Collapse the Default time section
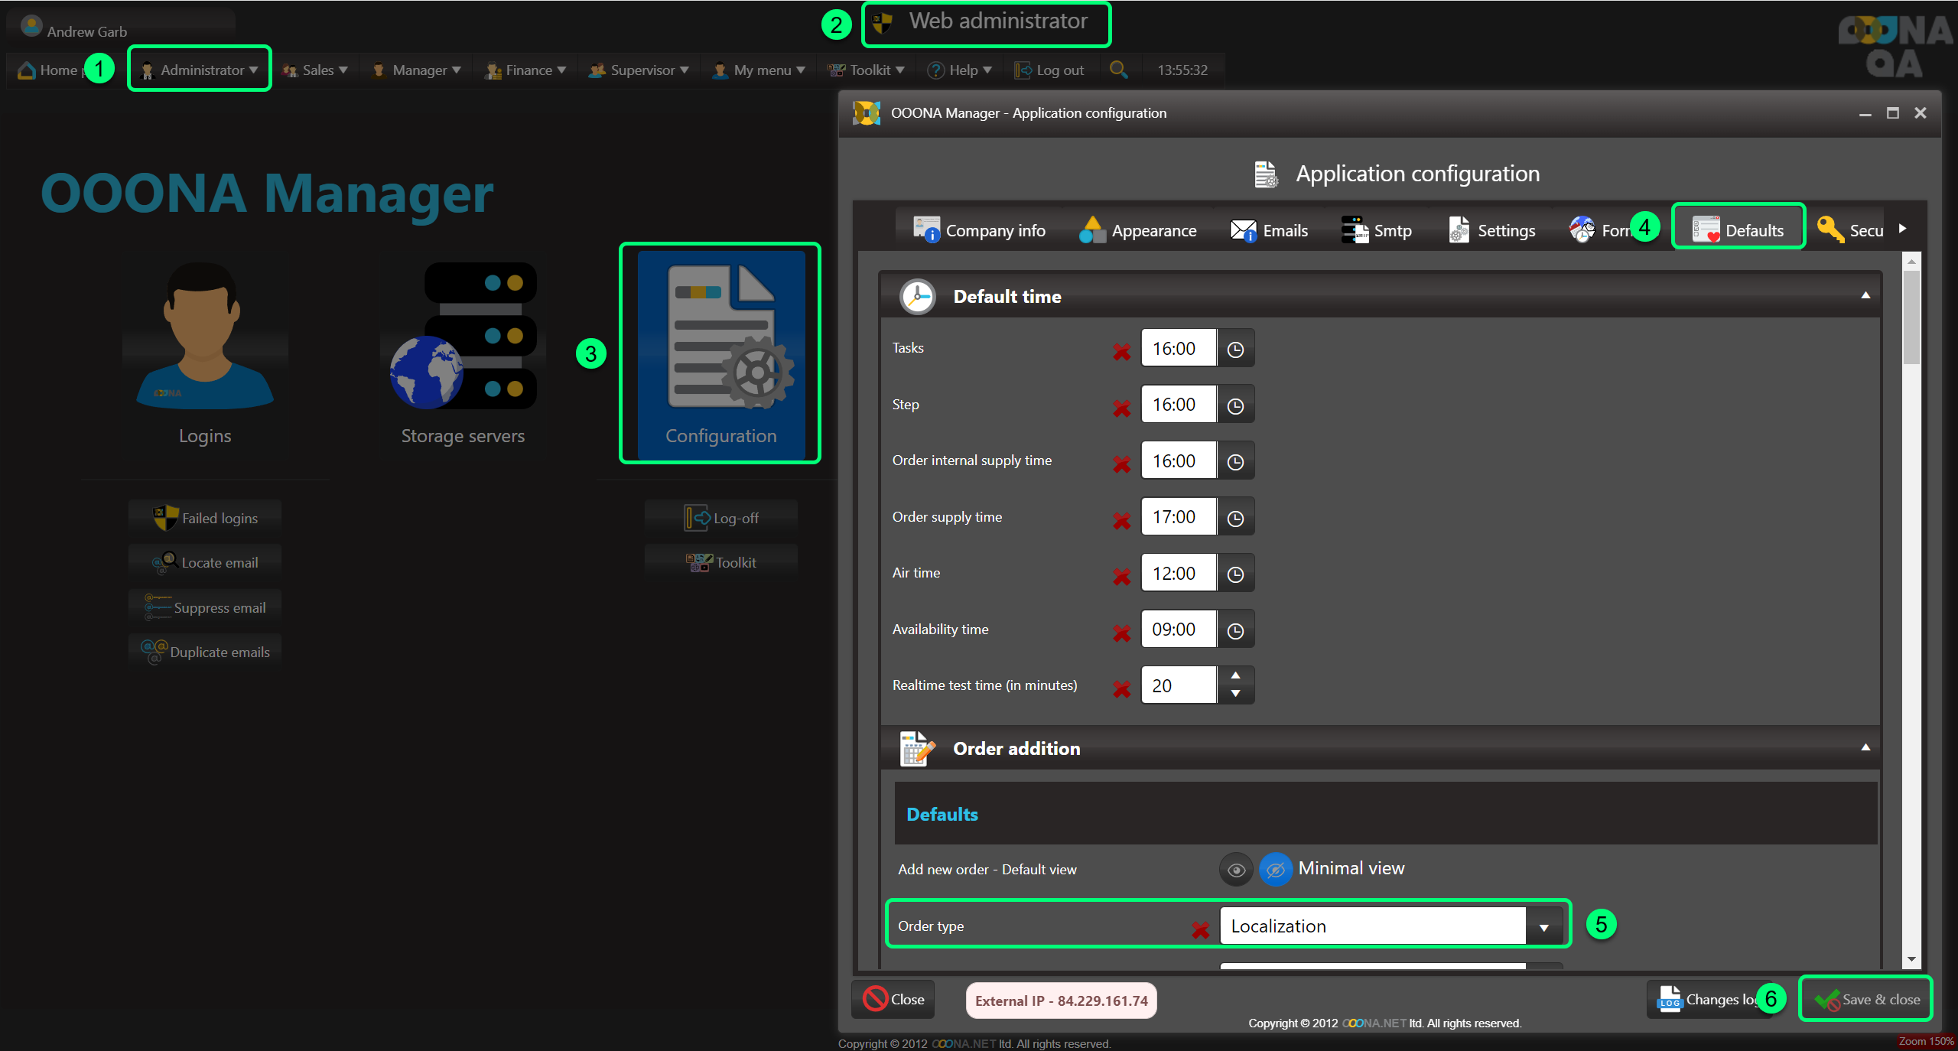 coord(1865,295)
